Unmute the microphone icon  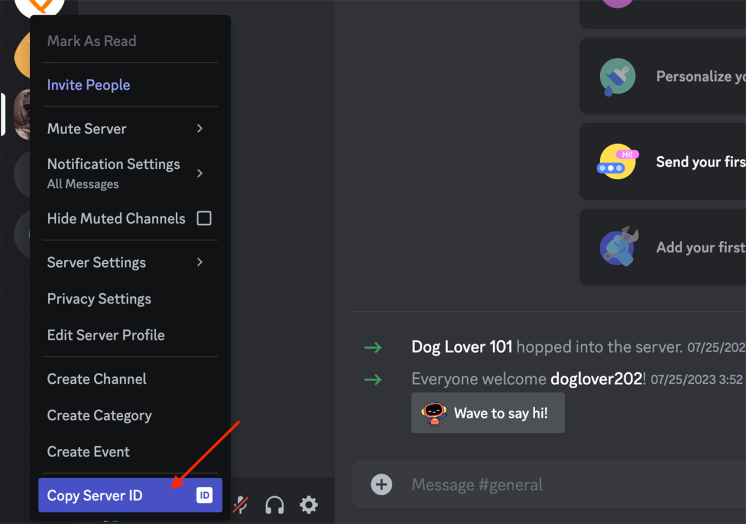click(x=241, y=504)
